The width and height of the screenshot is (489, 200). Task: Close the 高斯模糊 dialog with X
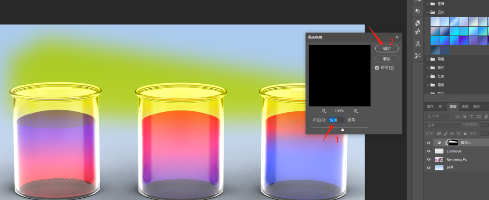397,37
